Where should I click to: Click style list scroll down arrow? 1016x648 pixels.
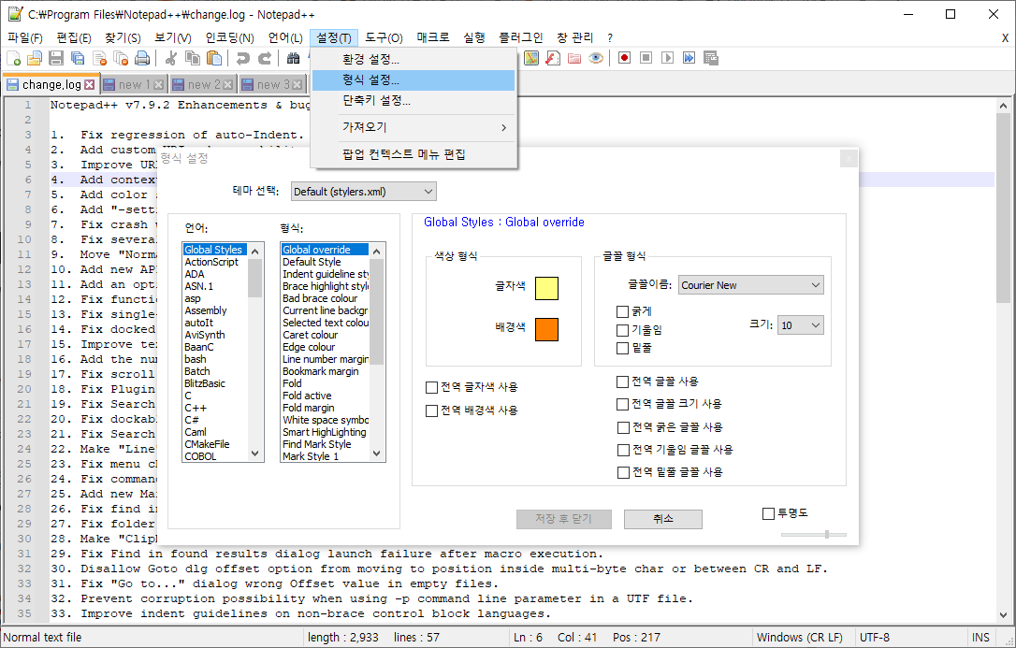pyautogui.click(x=376, y=454)
